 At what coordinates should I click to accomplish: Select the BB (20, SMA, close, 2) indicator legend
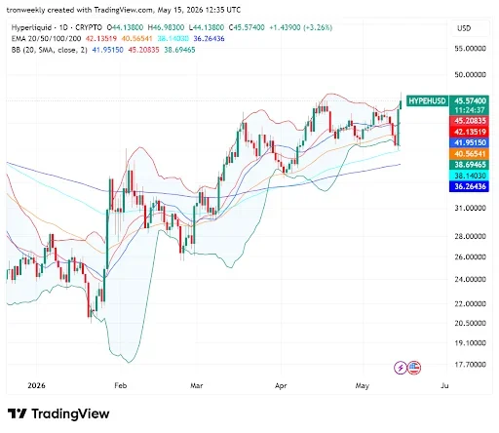pos(50,50)
